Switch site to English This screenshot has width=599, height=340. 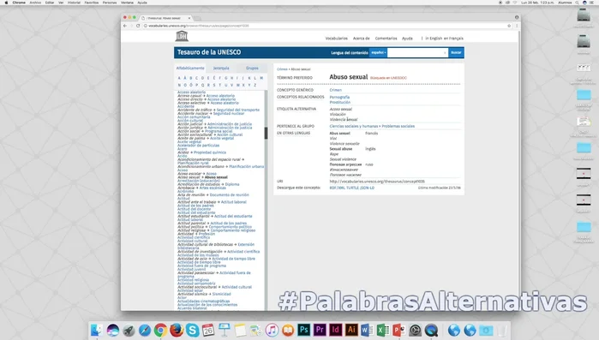pyautogui.click(x=434, y=39)
